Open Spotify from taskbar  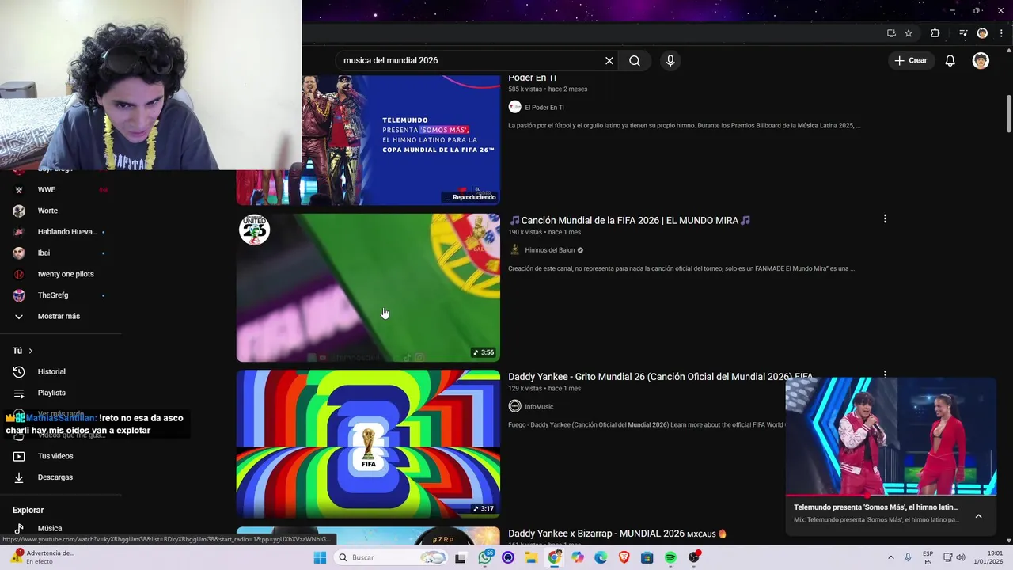click(670, 558)
